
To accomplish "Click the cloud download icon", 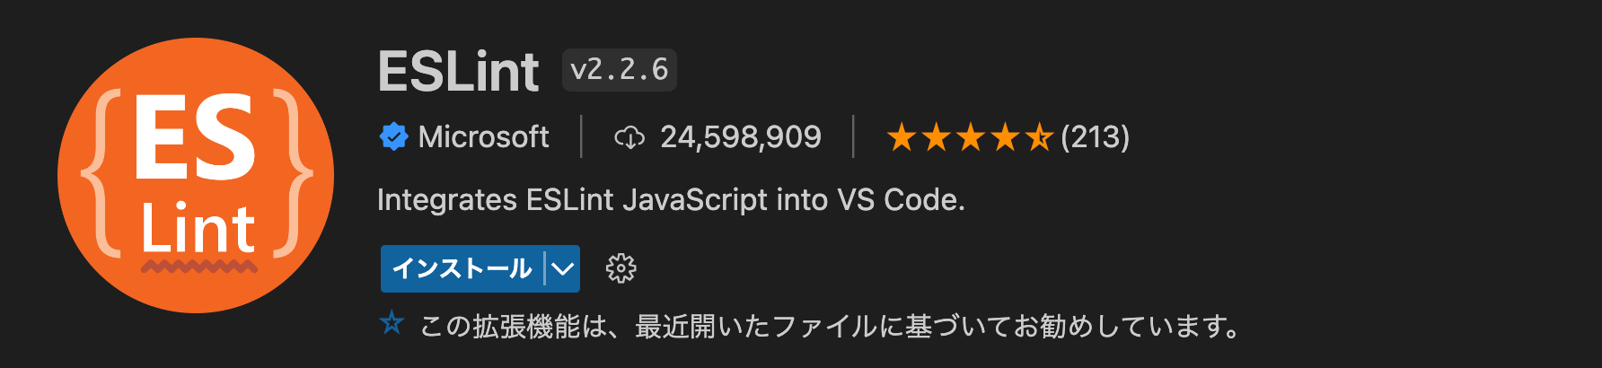I will tap(629, 137).
